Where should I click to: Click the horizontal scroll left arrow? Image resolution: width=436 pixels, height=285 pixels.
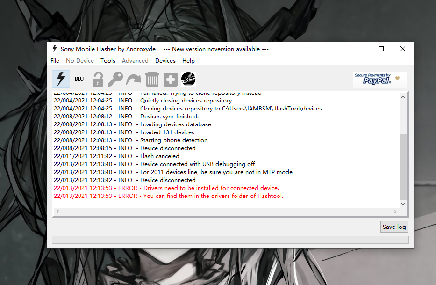click(x=57, y=212)
